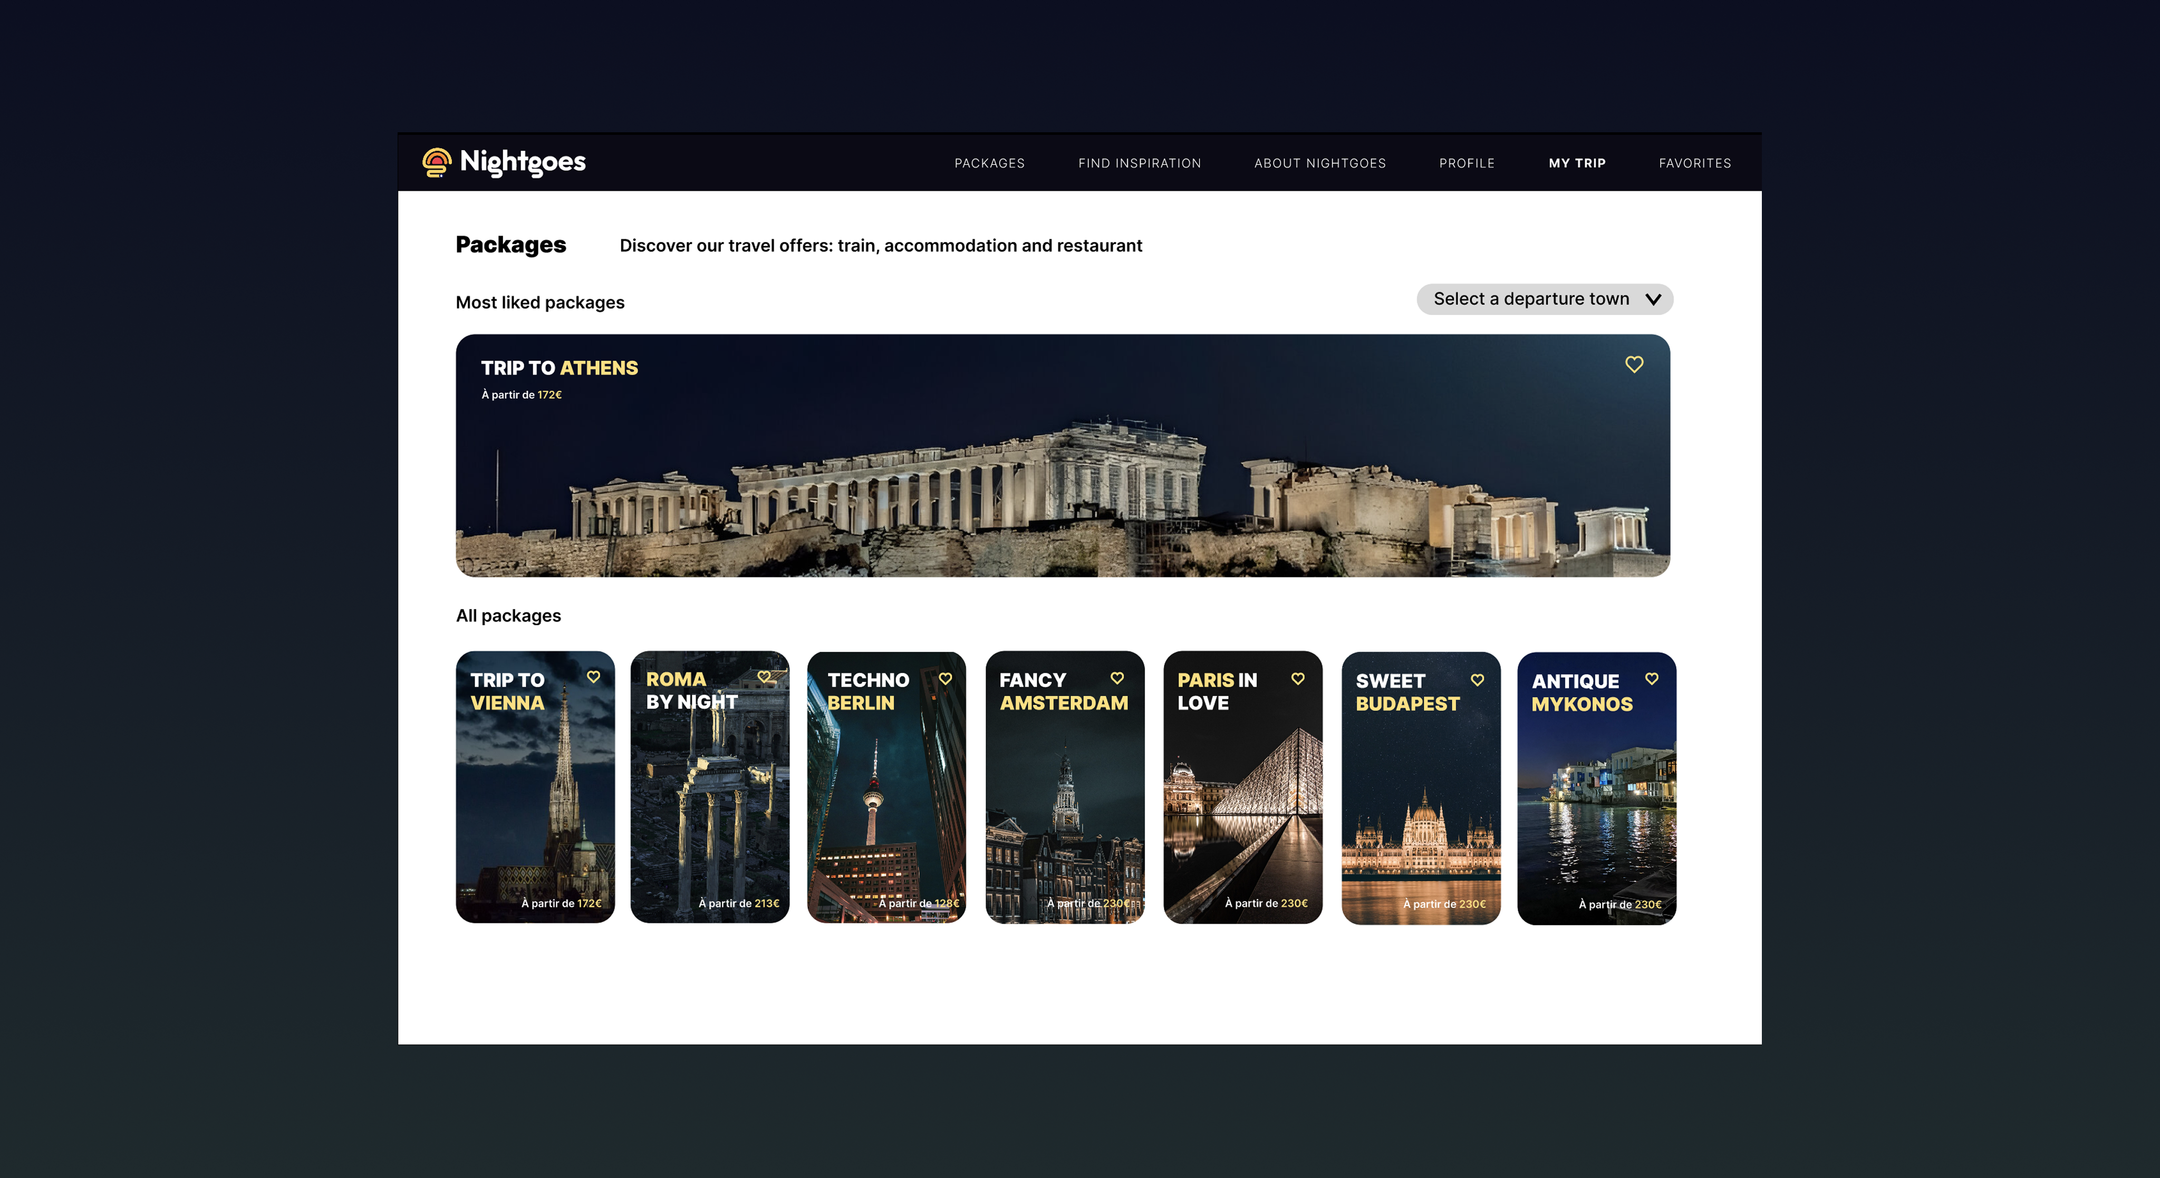Open the Trip to Athens banner
The height and width of the screenshot is (1178, 2160).
1063,469
